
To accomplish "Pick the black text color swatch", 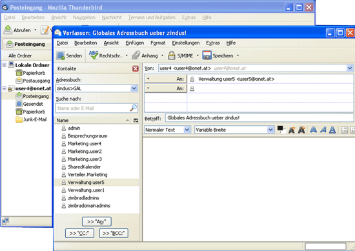I will tap(280, 128).
